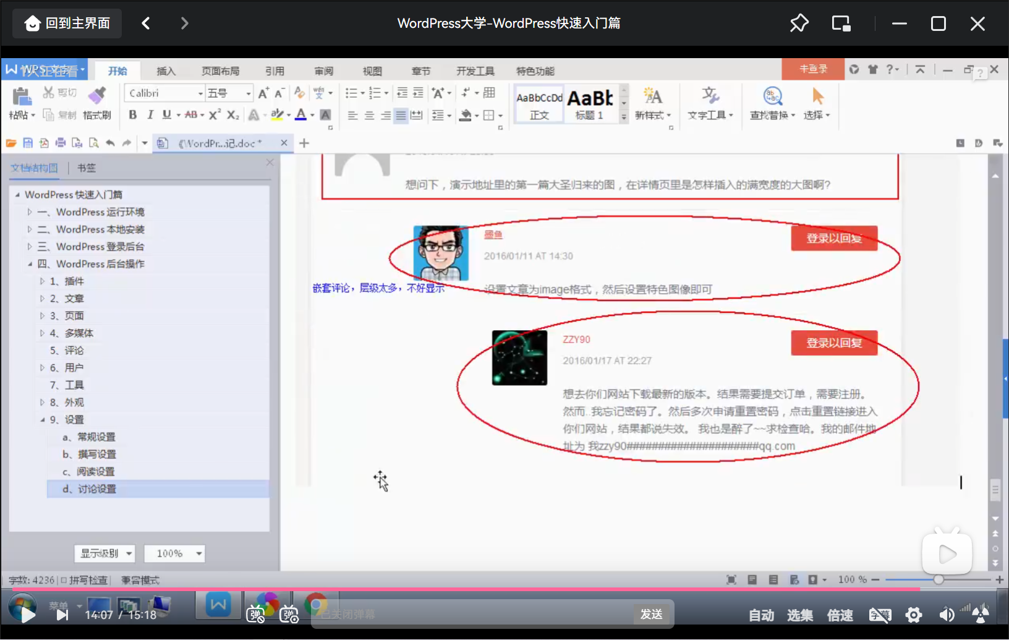Click the bullet list icon
Viewport: 1009px width, 640px height.
[351, 93]
